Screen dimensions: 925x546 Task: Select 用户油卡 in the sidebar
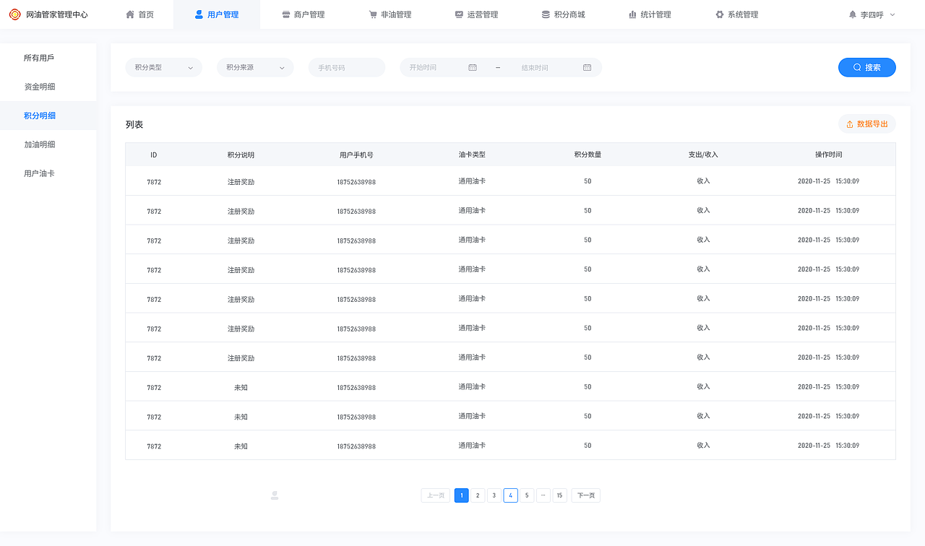(48, 173)
